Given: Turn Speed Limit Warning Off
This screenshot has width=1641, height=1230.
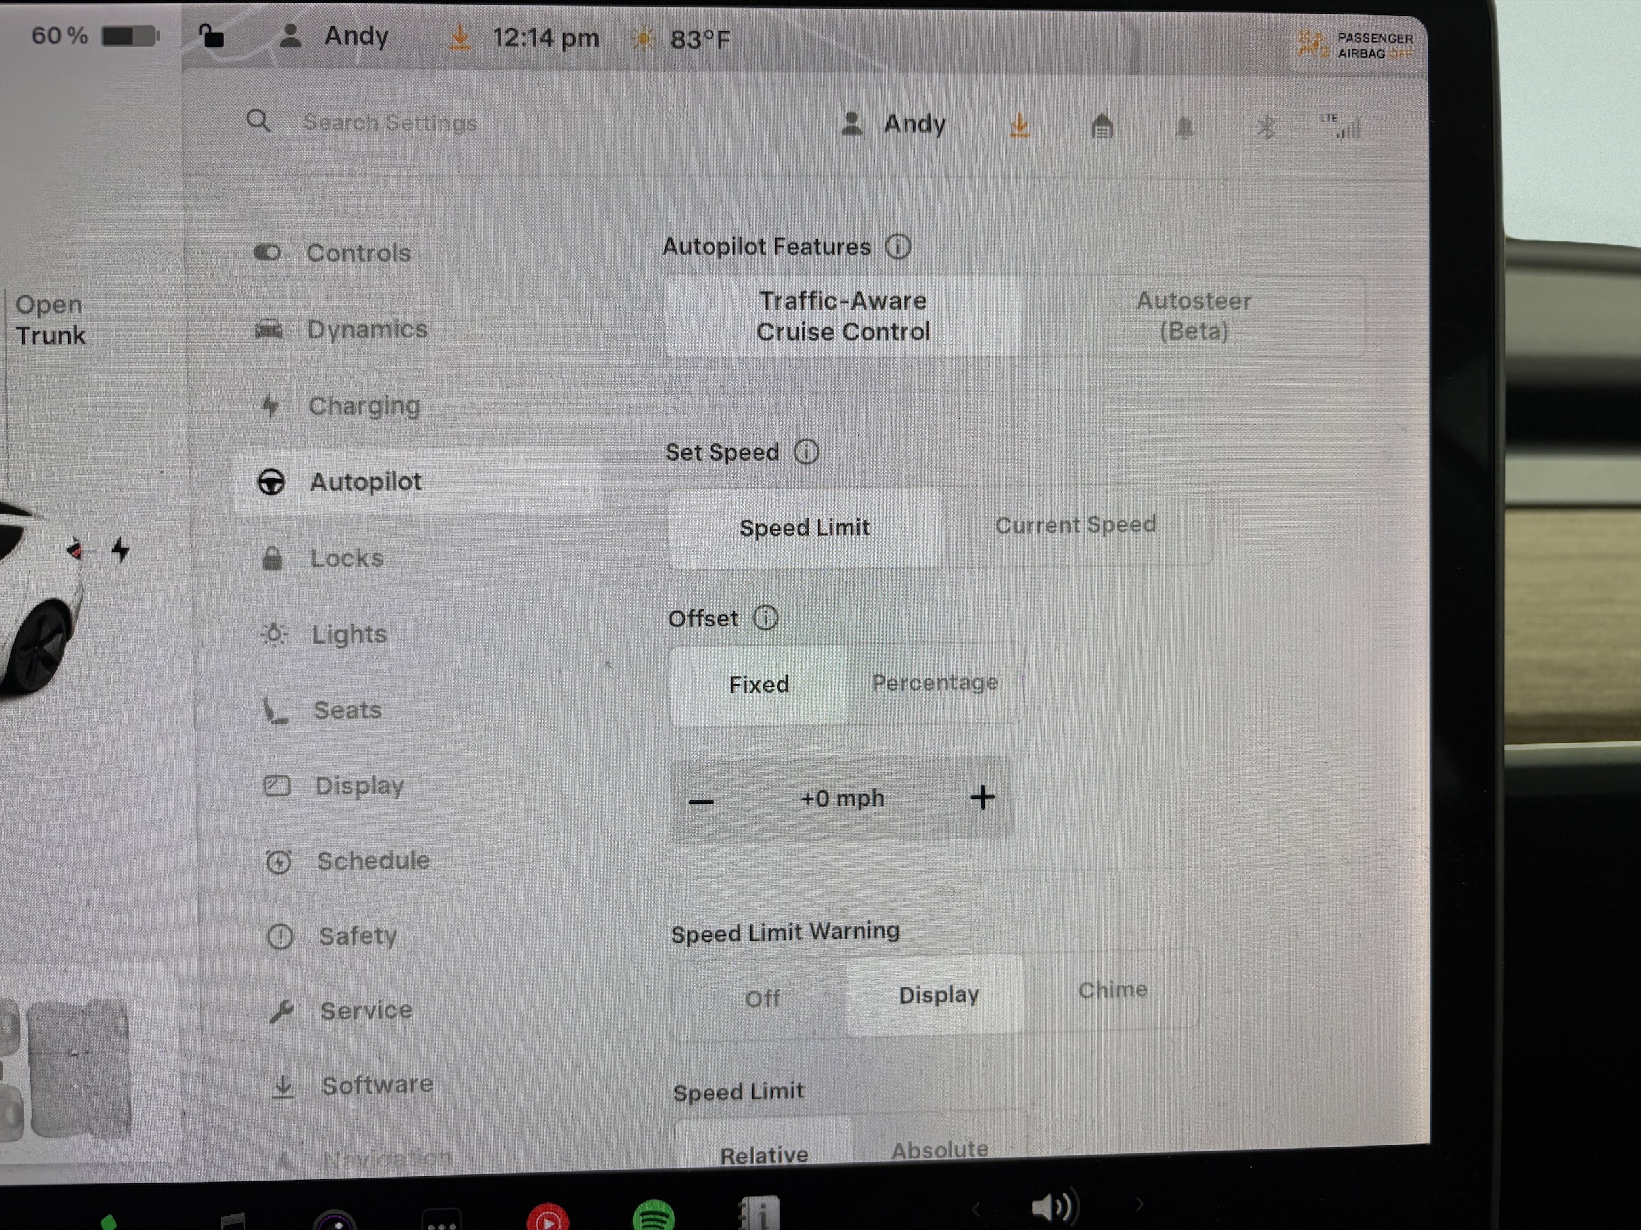Looking at the screenshot, I should point(762,998).
